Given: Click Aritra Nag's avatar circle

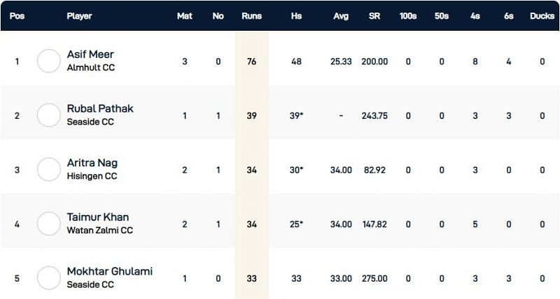Looking at the screenshot, I should [x=49, y=170].
